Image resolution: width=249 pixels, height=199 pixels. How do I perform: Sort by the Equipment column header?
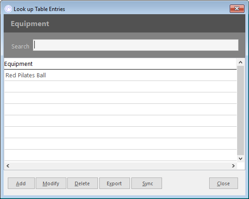click(x=120, y=64)
